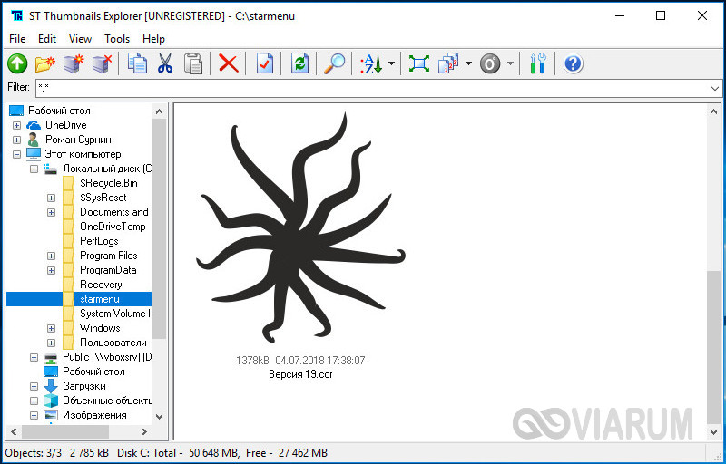Open dropdown next to the grey disc icon

tap(510, 63)
